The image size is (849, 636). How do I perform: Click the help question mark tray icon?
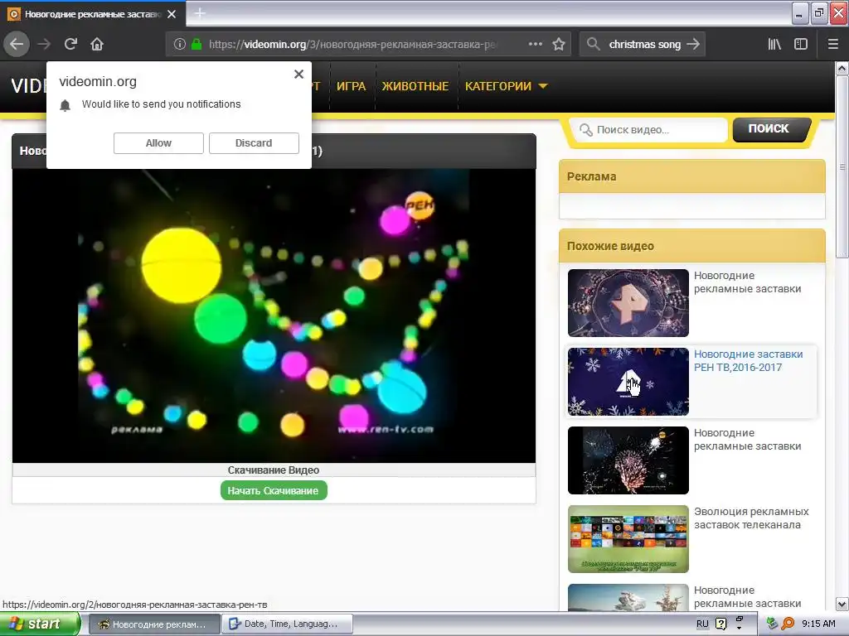pyautogui.click(x=720, y=624)
